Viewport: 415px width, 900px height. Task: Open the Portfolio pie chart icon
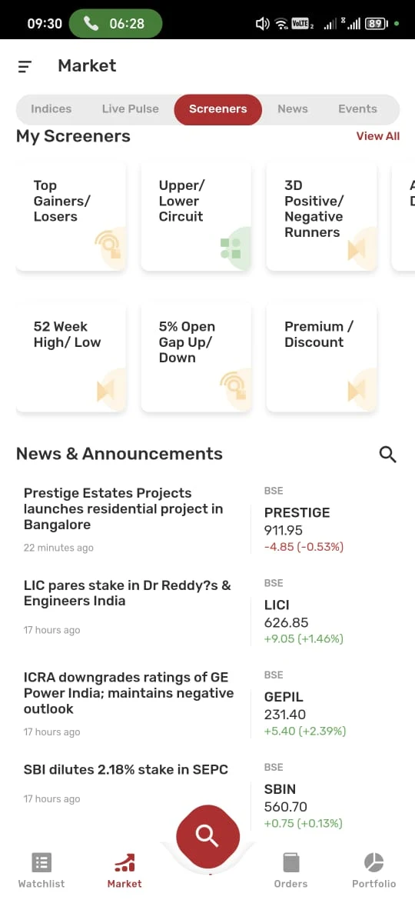point(373,862)
